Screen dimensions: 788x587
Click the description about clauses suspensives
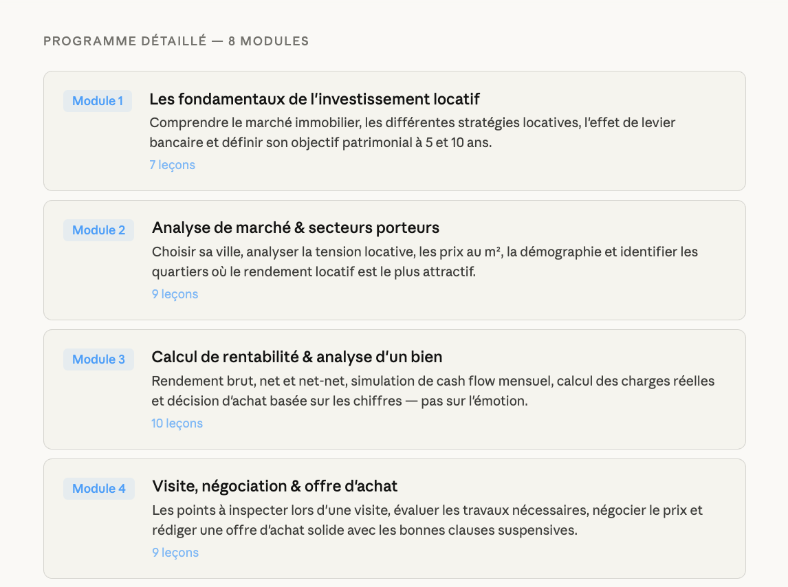(x=427, y=520)
